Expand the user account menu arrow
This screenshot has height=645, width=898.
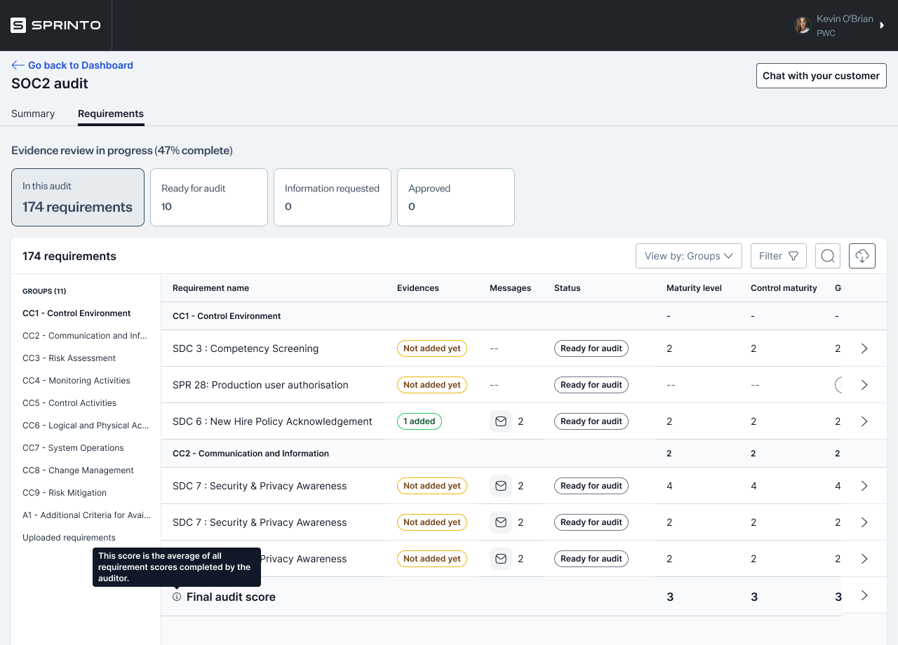(882, 25)
